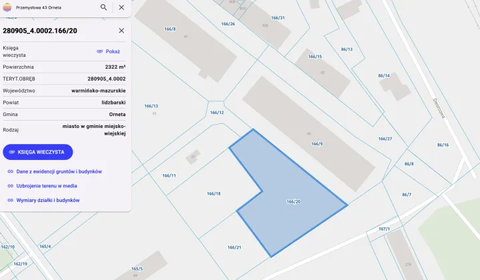Select parcel 166/31 on the map
Viewport: 480px width, 280px height.
point(277,18)
